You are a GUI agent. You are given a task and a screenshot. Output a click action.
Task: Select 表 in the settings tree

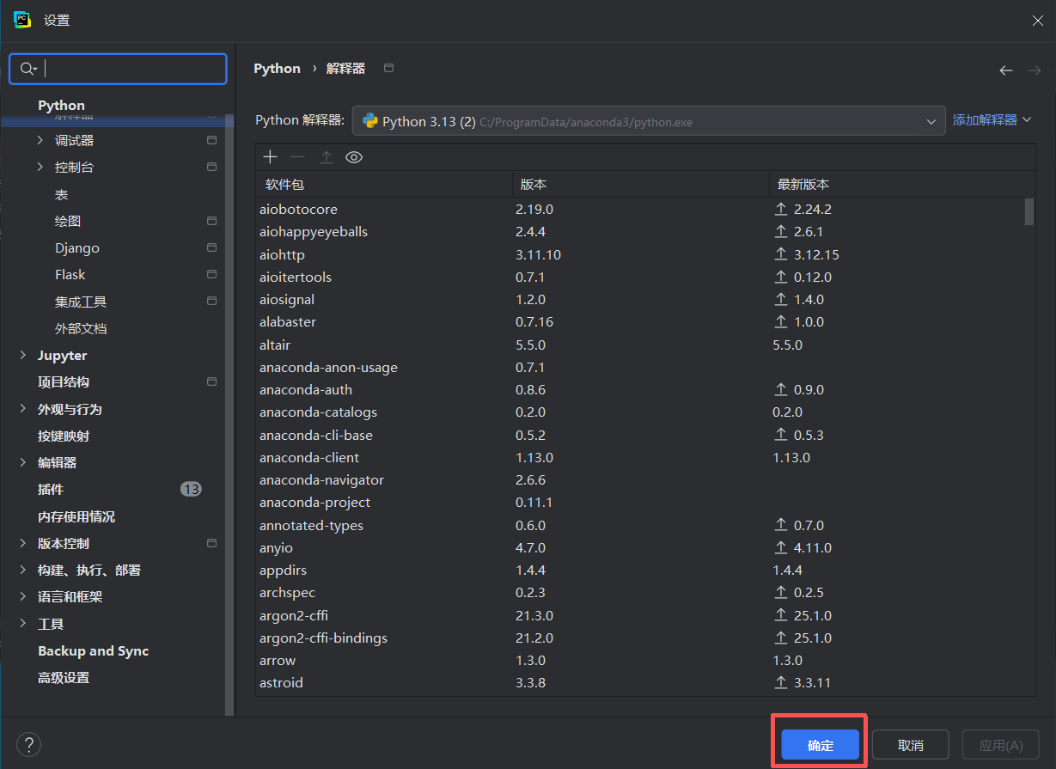click(61, 194)
